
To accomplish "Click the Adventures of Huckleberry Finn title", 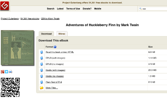I will coord(102,25).
